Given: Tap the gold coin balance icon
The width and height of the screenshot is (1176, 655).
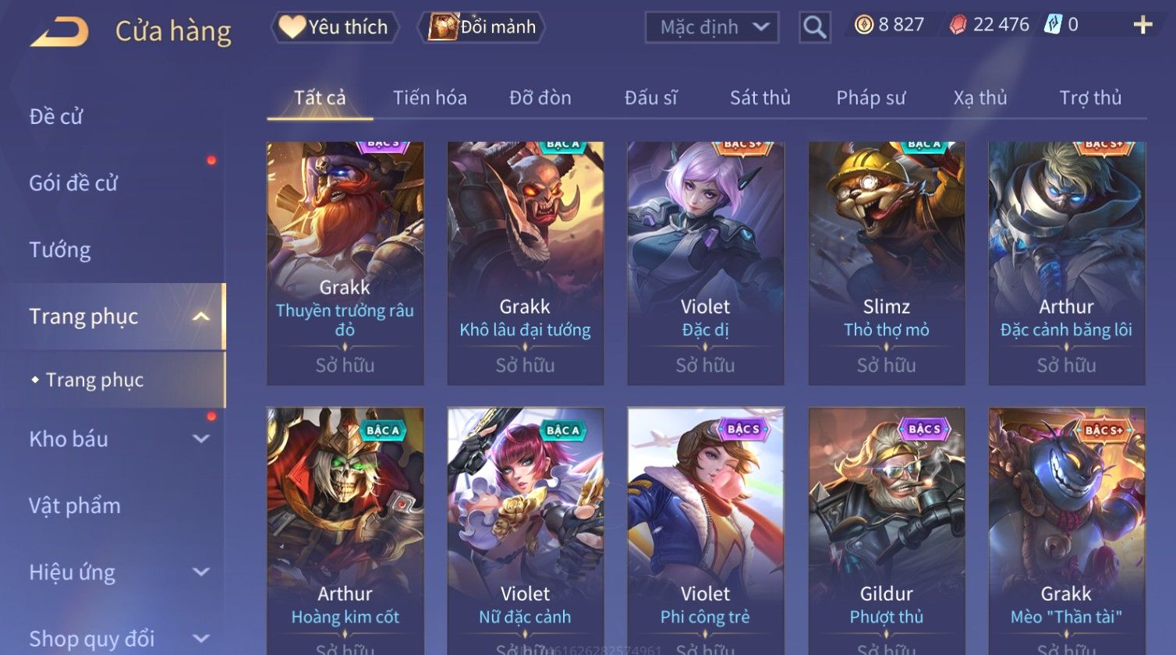Looking at the screenshot, I should pos(863,26).
